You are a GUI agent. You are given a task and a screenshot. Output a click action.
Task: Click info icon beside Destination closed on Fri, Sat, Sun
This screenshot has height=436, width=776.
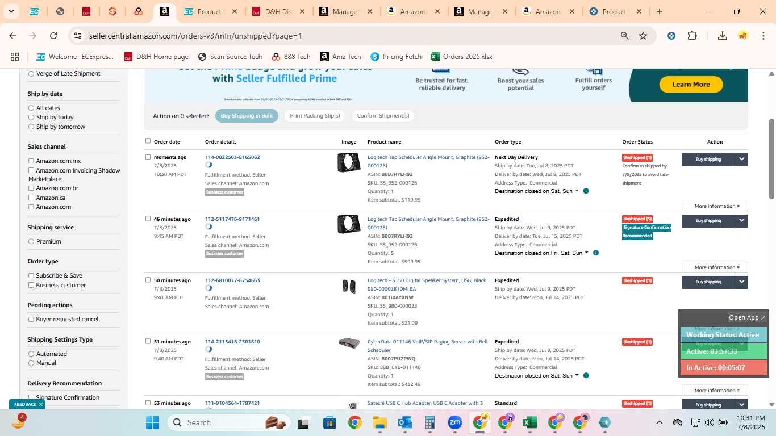tap(596, 253)
